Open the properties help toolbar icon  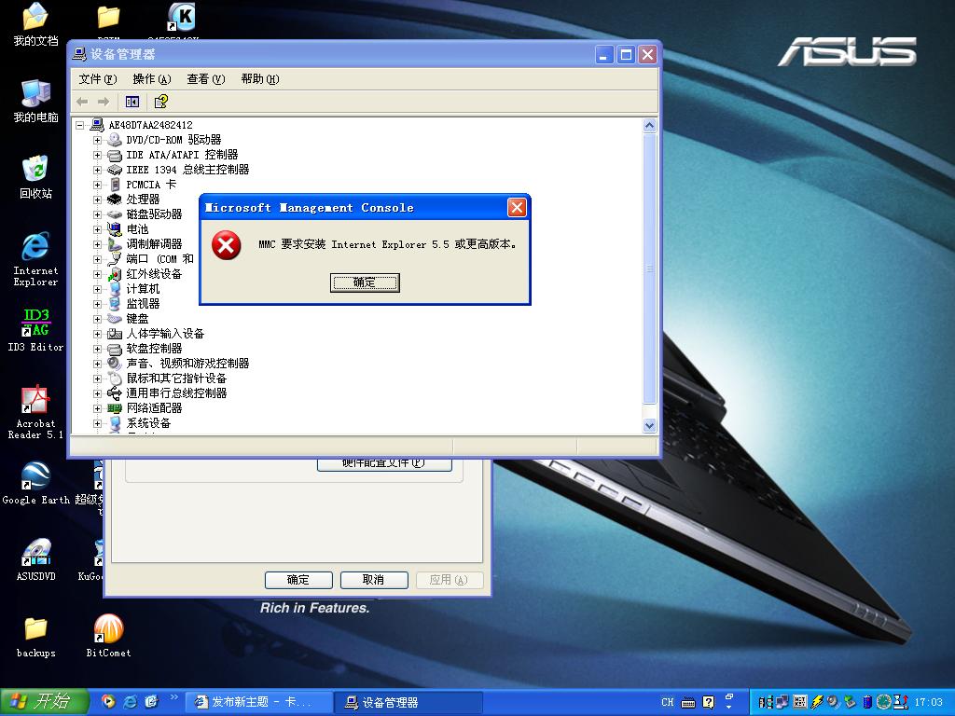coord(160,102)
